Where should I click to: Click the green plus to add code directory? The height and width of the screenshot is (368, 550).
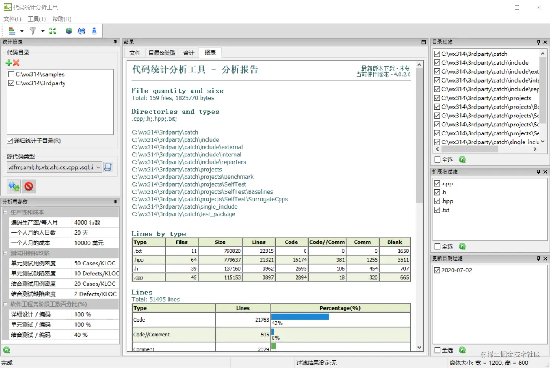[9, 63]
